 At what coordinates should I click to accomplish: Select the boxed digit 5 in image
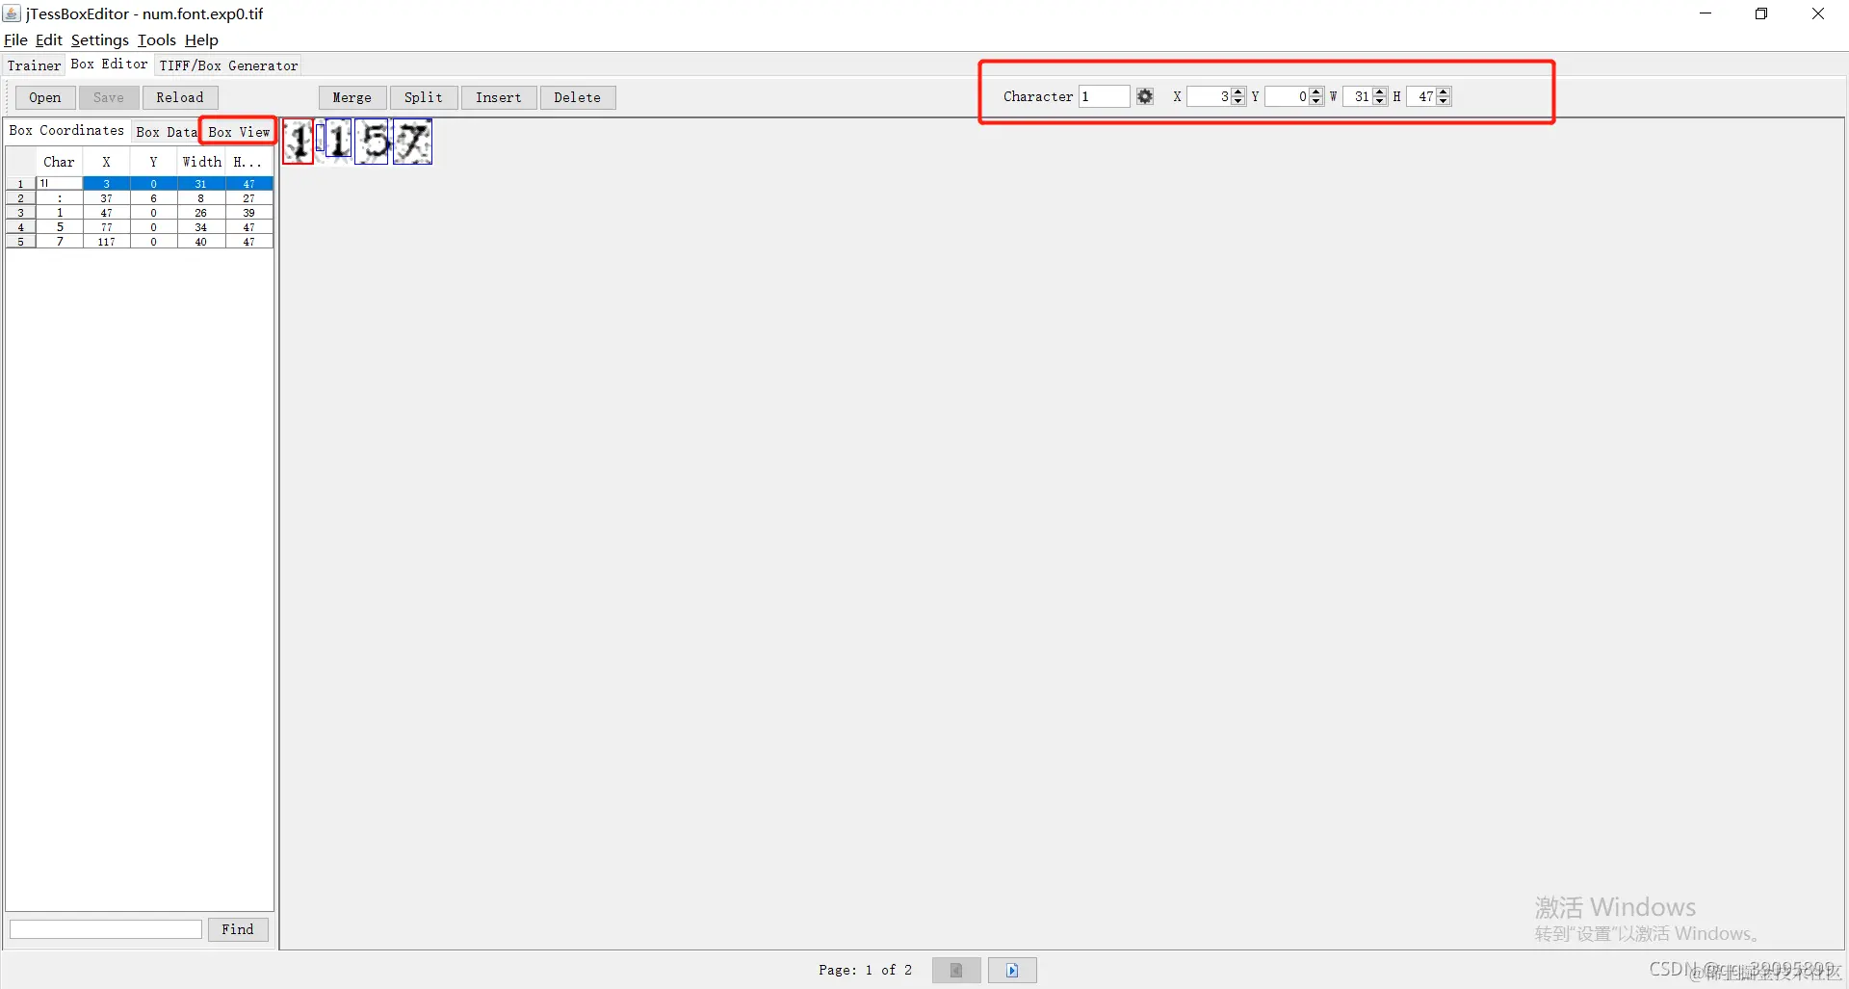(372, 143)
